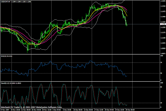Click the 1.0950 price scale value

point(163,49)
